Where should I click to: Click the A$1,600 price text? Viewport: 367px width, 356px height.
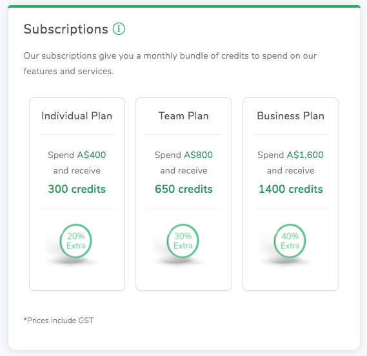pyautogui.click(x=305, y=155)
